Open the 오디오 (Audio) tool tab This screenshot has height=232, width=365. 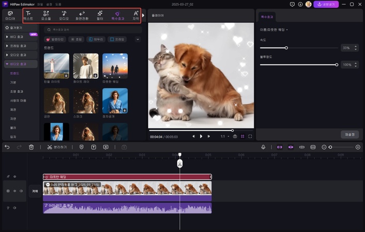pos(64,15)
